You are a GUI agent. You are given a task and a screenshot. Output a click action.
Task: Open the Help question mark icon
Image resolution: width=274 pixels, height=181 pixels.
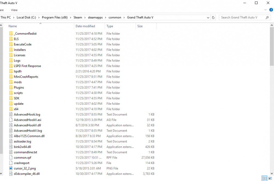point(271,10)
